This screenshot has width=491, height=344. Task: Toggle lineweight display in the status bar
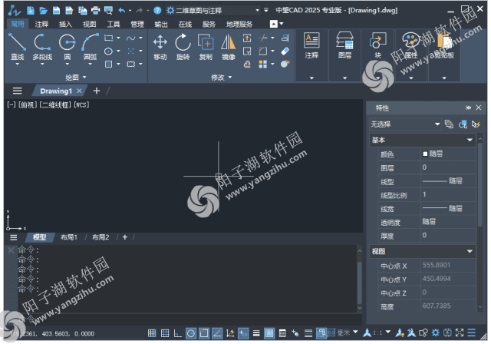click(256, 333)
